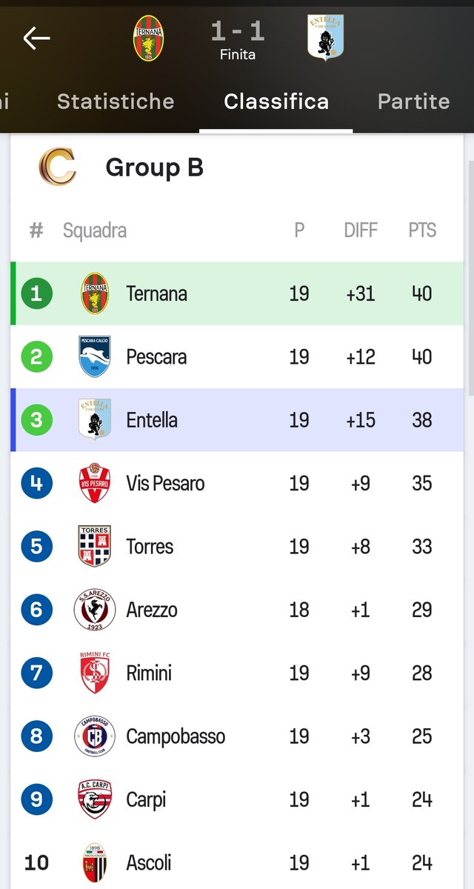Tap Carpi team crest

95,799
